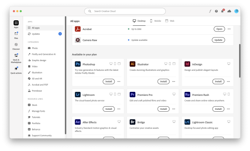Open Updates in sidebar

pyautogui.click(x=45, y=34)
